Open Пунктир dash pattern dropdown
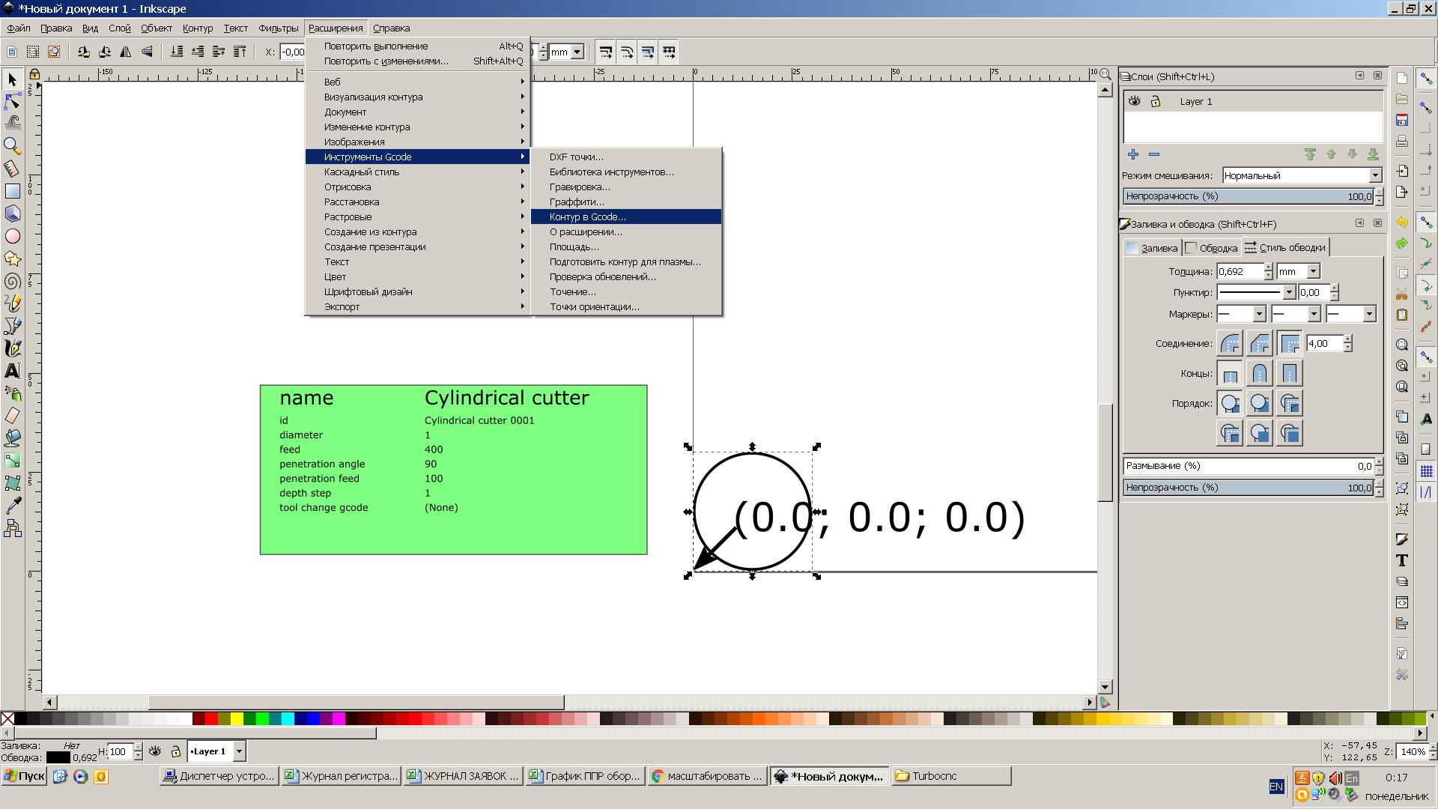 pos(1288,292)
